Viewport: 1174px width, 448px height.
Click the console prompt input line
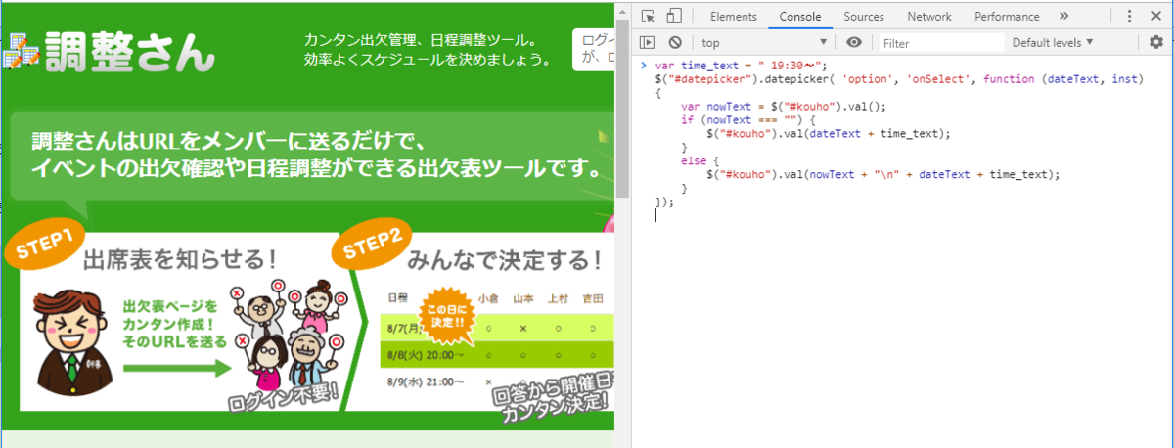point(900,215)
